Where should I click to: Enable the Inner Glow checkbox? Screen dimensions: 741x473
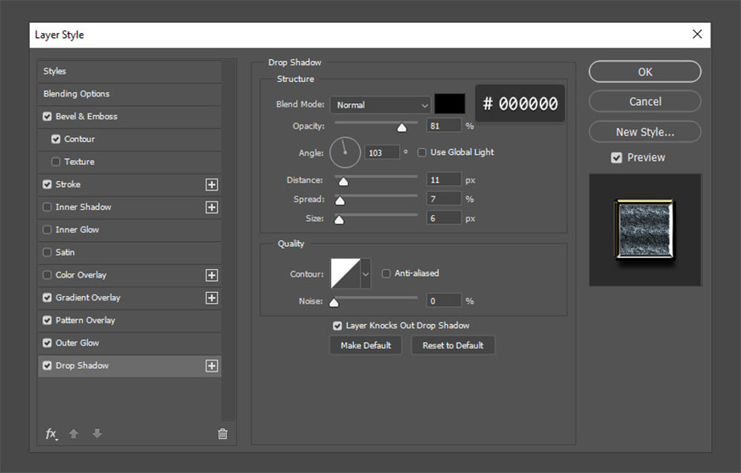[x=47, y=229]
